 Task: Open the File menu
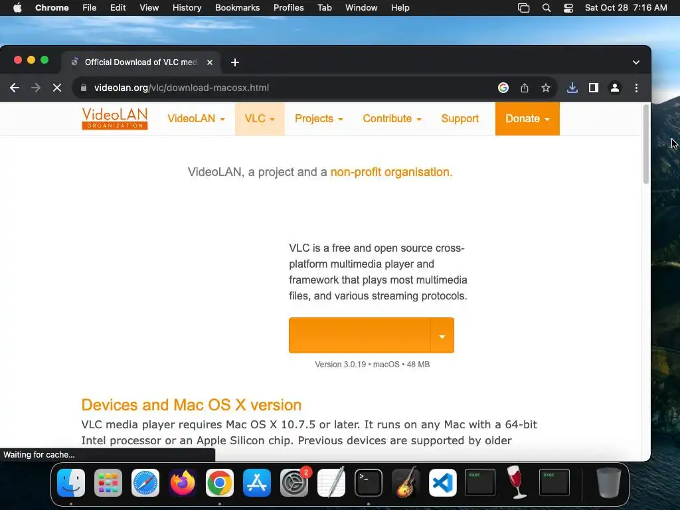90,8
